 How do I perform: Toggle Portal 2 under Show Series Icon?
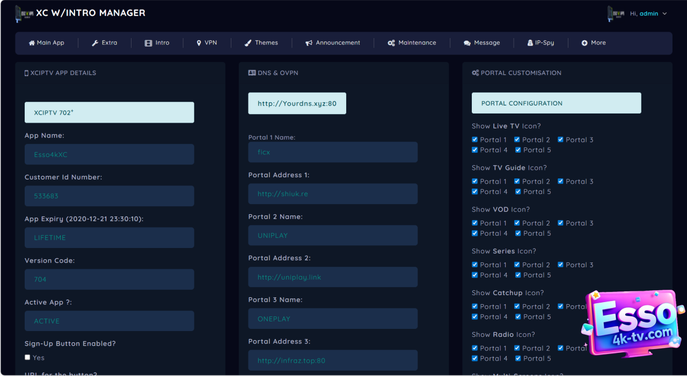[x=517, y=265]
